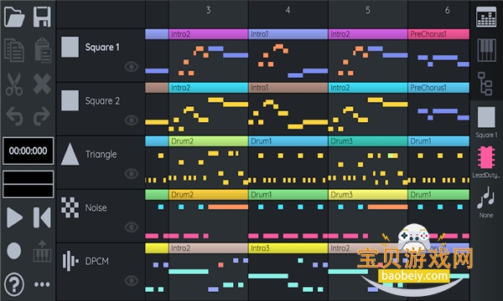The image size is (503, 301).
Task: Toggle visibility of the Square 2 channel
Action: pyautogui.click(x=132, y=120)
